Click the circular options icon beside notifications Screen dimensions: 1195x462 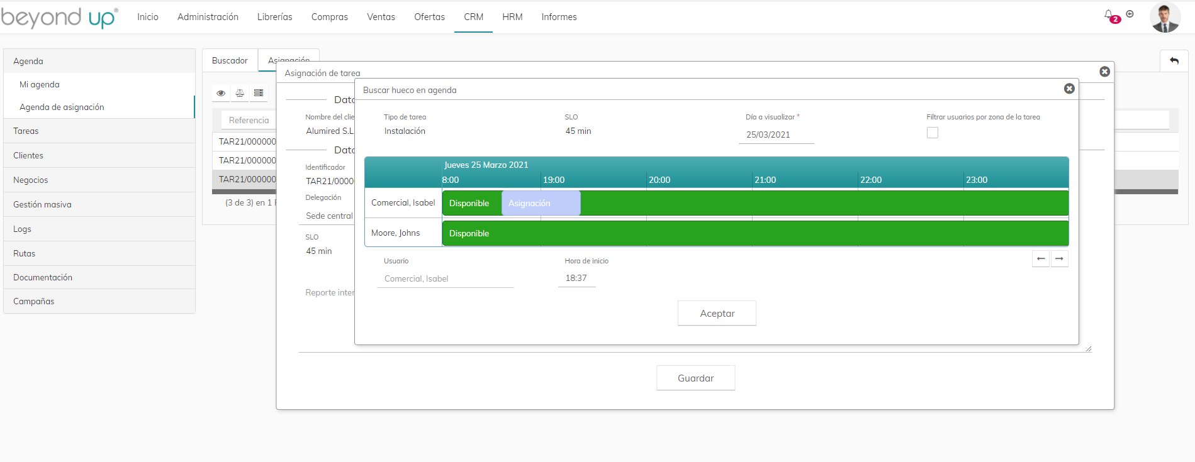(x=1130, y=14)
